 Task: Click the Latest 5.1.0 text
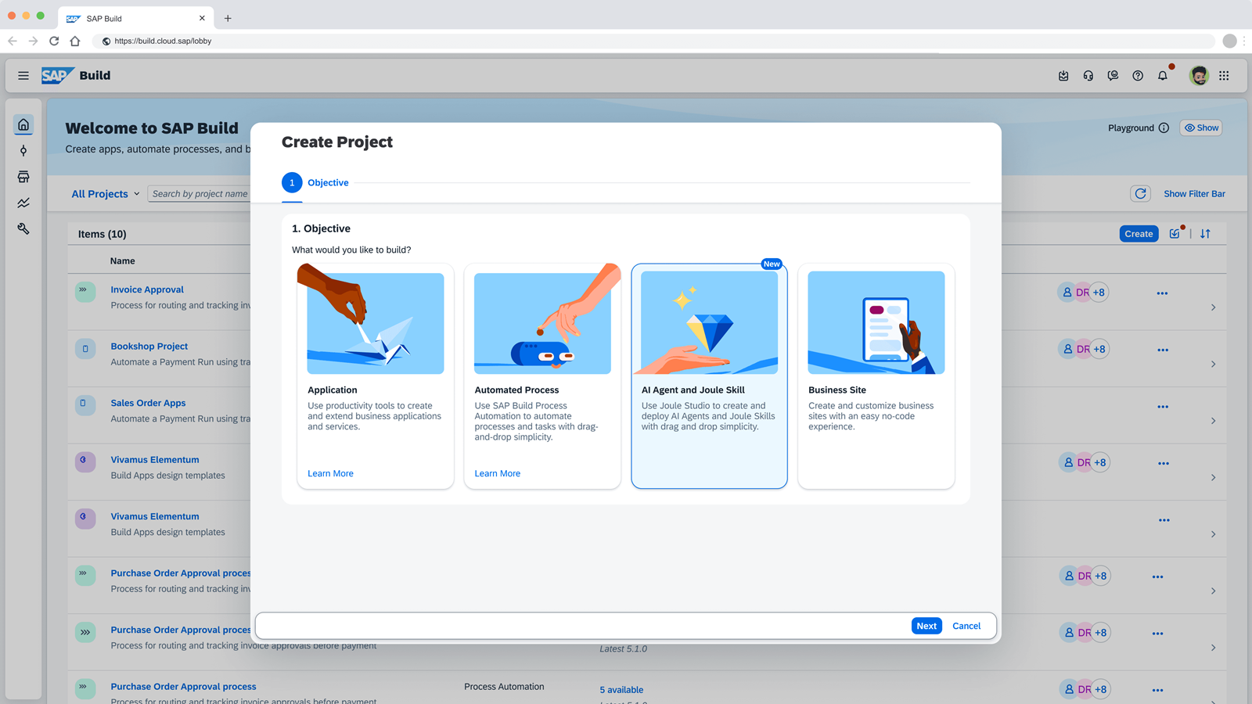pos(624,649)
